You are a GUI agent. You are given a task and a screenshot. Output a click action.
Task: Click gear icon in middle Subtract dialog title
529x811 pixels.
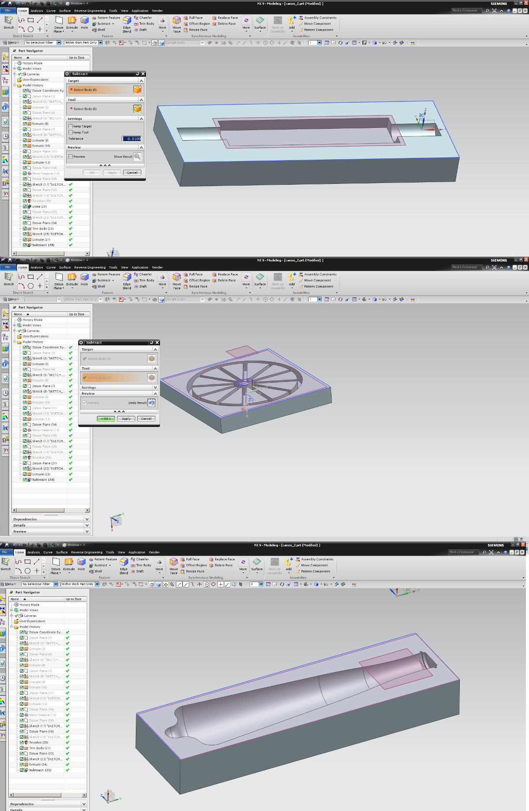tap(82, 343)
